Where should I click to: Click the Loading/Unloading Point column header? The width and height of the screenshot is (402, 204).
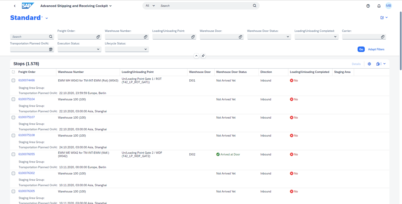[138, 72]
